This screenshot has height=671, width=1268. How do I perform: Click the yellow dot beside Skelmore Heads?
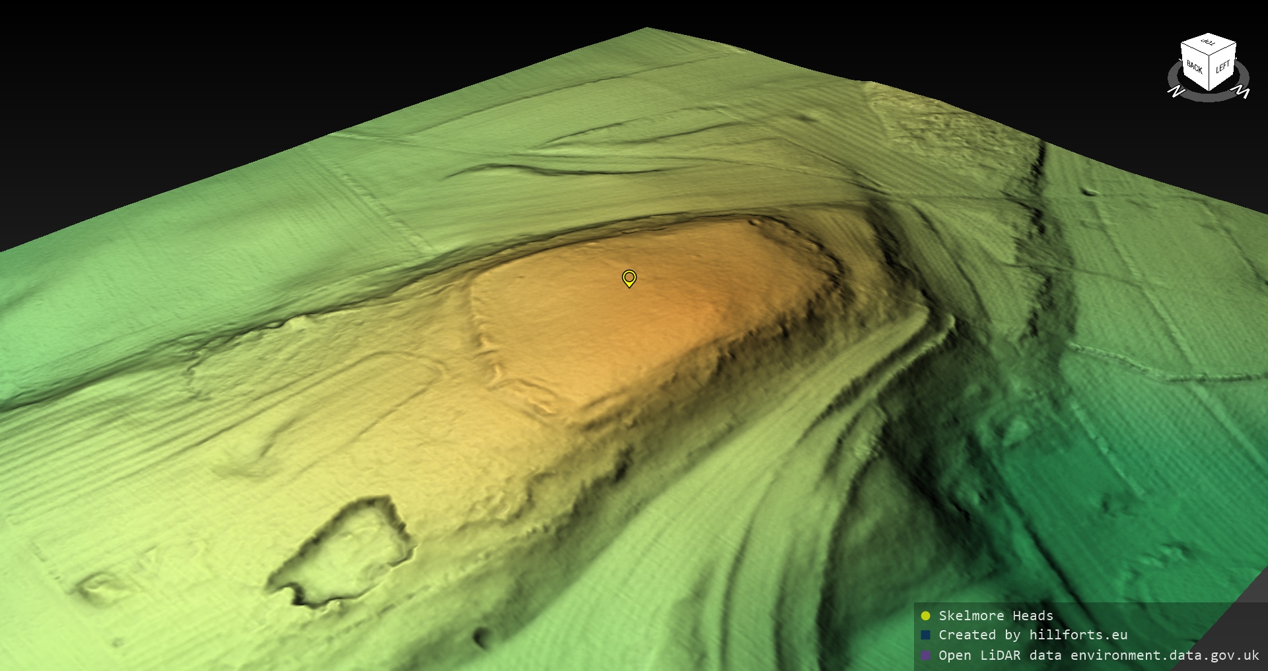925,616
